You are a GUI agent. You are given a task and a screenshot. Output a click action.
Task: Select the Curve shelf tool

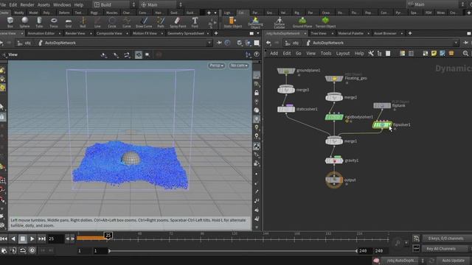127,22
